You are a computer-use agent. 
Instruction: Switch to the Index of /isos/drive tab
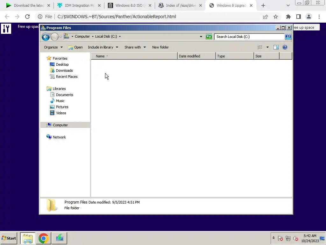pos(181,5)
